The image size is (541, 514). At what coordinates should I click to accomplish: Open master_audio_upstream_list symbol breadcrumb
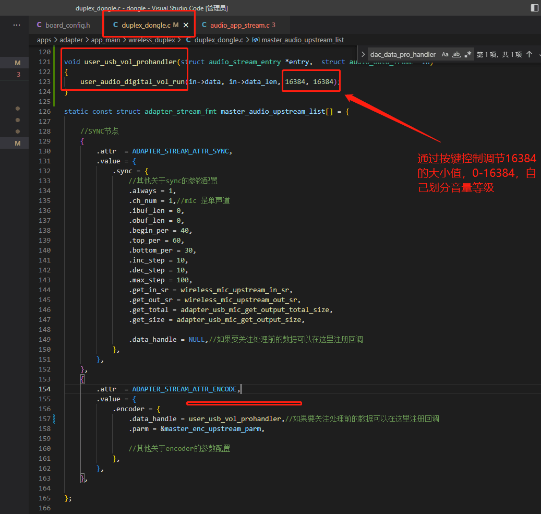click(298, 40)
